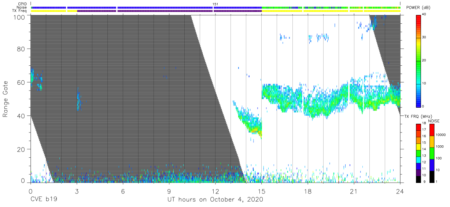The width and height of the screenshot is (450, 207).
Task: Click the cyan 12–13 MHz swatch in TX FRQ legend
Action: (418, 159)
